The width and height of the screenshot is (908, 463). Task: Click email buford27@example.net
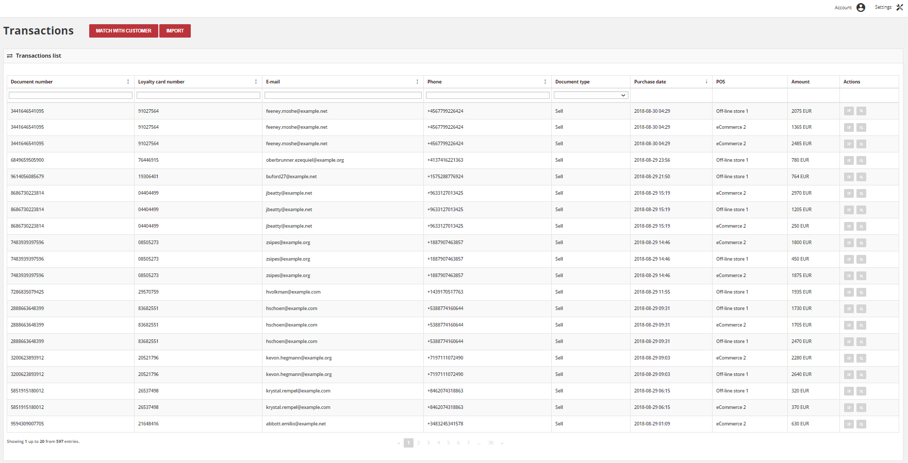pos(291,177)
